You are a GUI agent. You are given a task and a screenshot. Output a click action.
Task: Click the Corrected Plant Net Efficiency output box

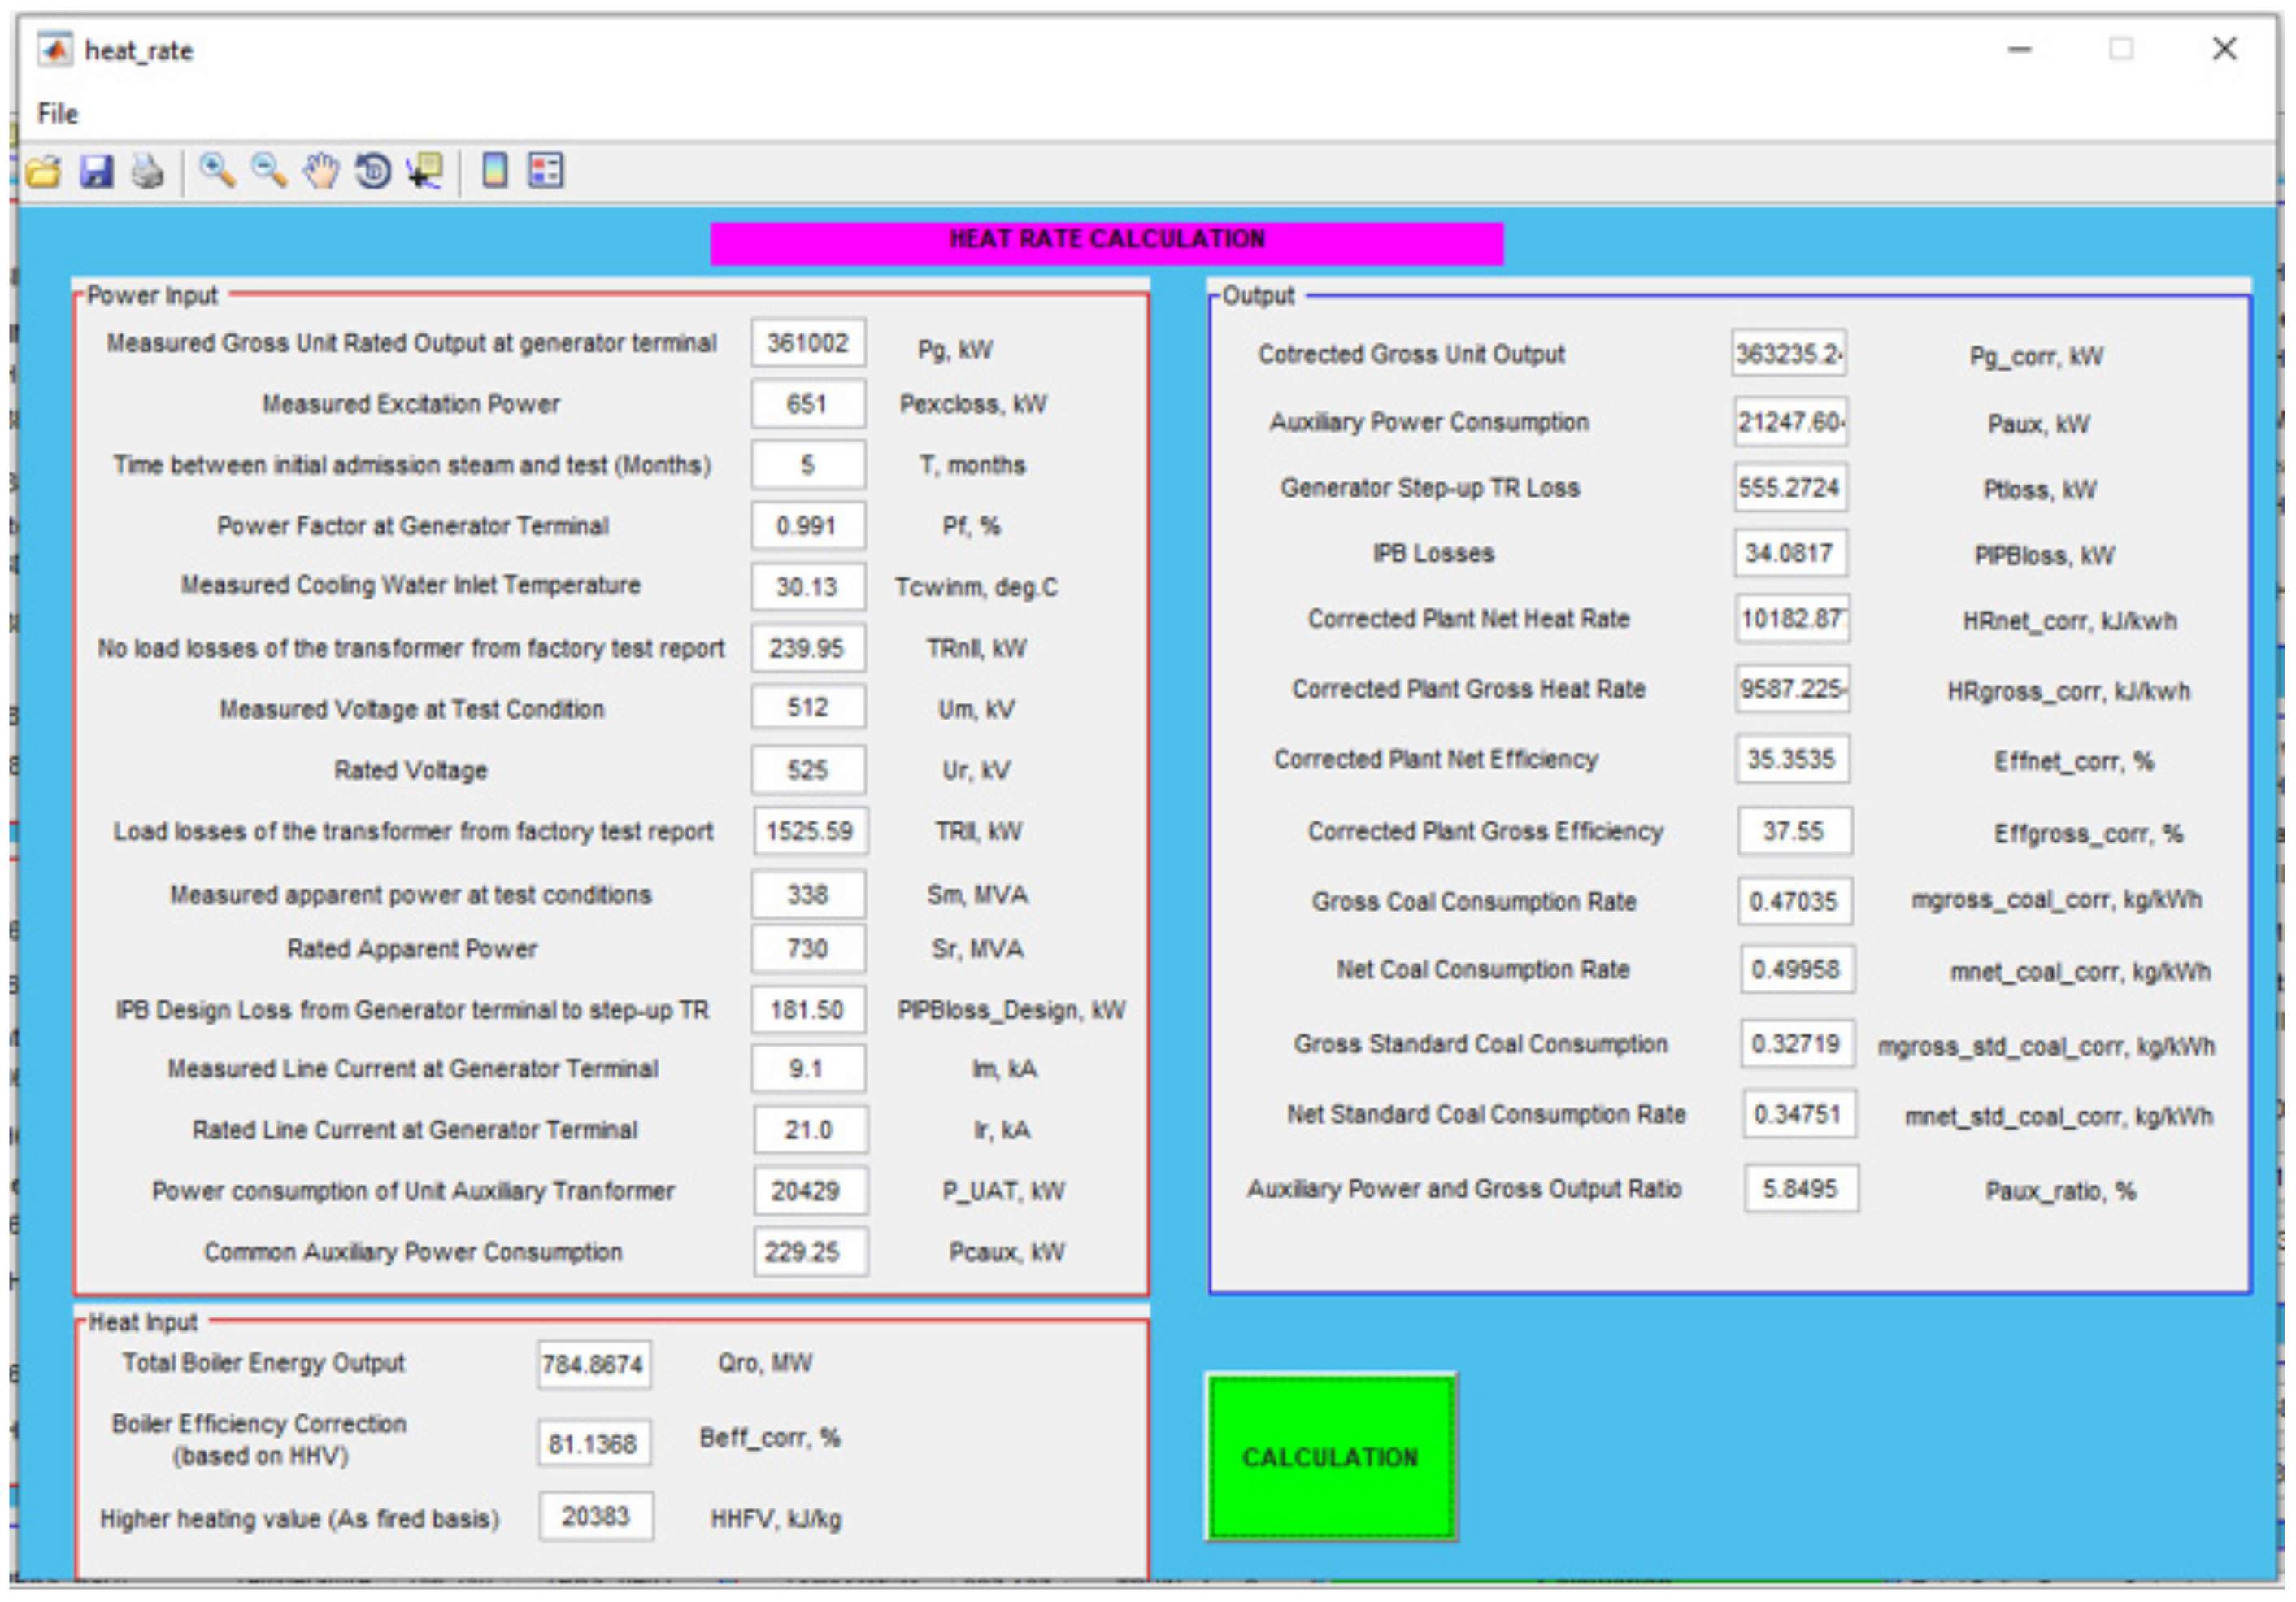click(1792, 759)
